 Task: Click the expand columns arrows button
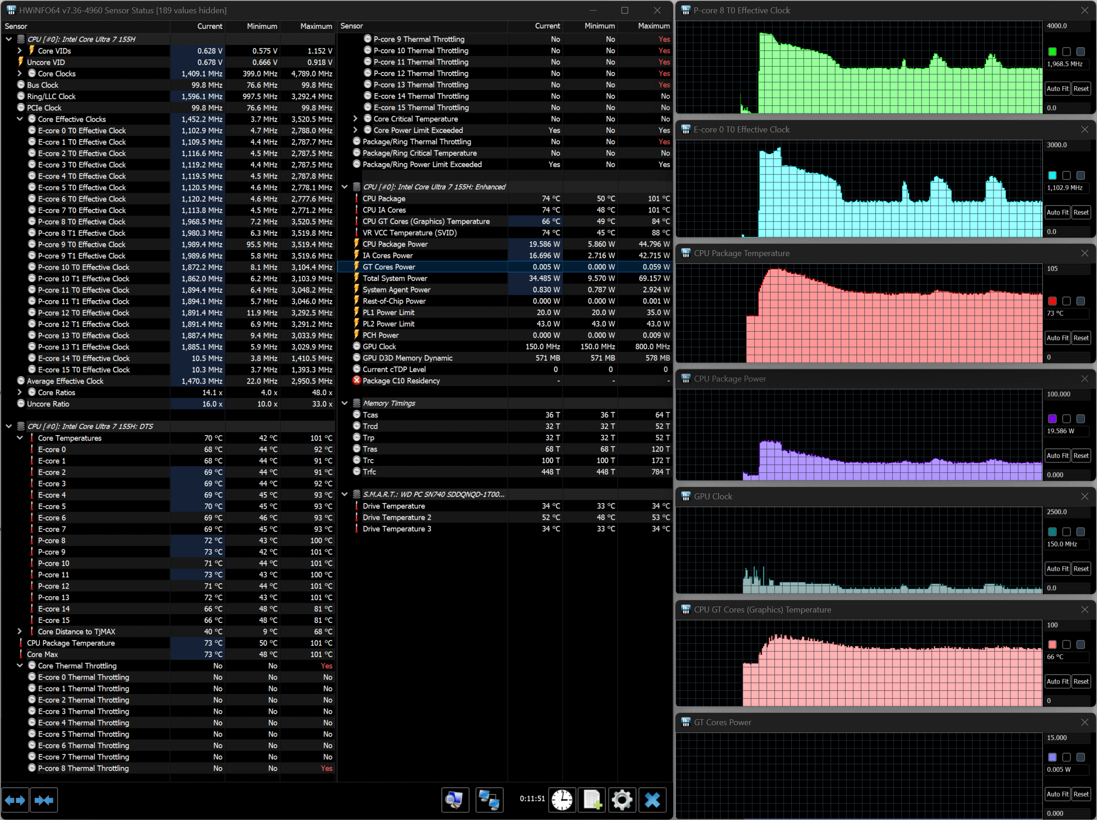click(x=15, y=800)
